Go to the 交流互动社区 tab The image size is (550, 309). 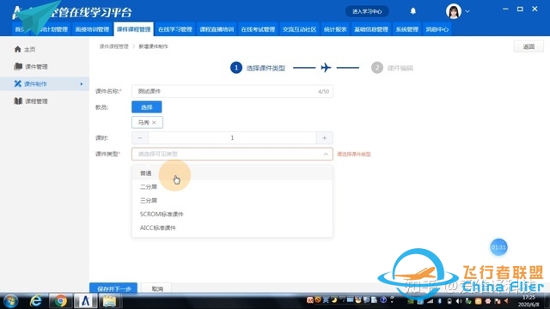coord(300,29)
